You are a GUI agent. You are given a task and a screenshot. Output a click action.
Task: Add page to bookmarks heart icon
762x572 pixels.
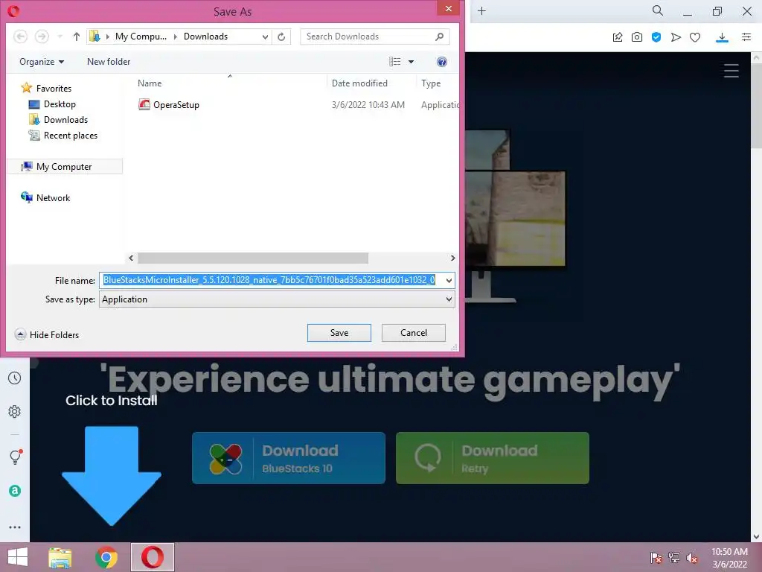tap(695, 37)
